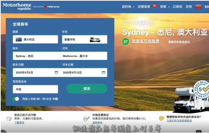Select drop-off location field Melbourne - 墨尔本
The height and width of the screenshot is (133, 209).
pos(84,56)
